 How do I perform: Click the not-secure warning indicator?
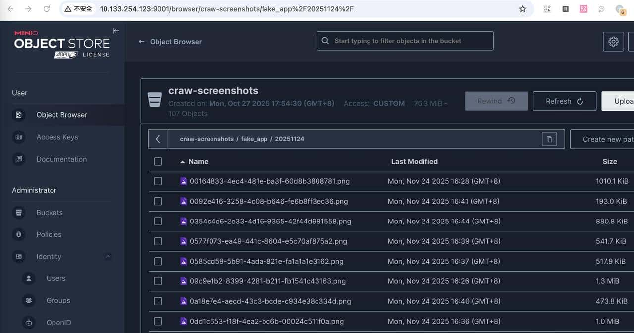[78, 9]
